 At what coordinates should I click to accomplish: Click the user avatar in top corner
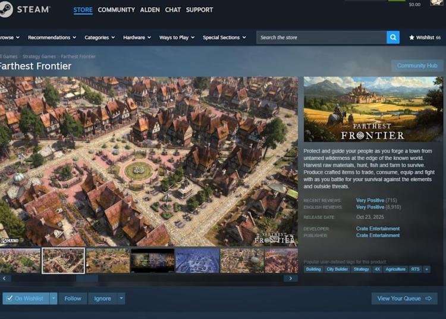click(436, 3)
